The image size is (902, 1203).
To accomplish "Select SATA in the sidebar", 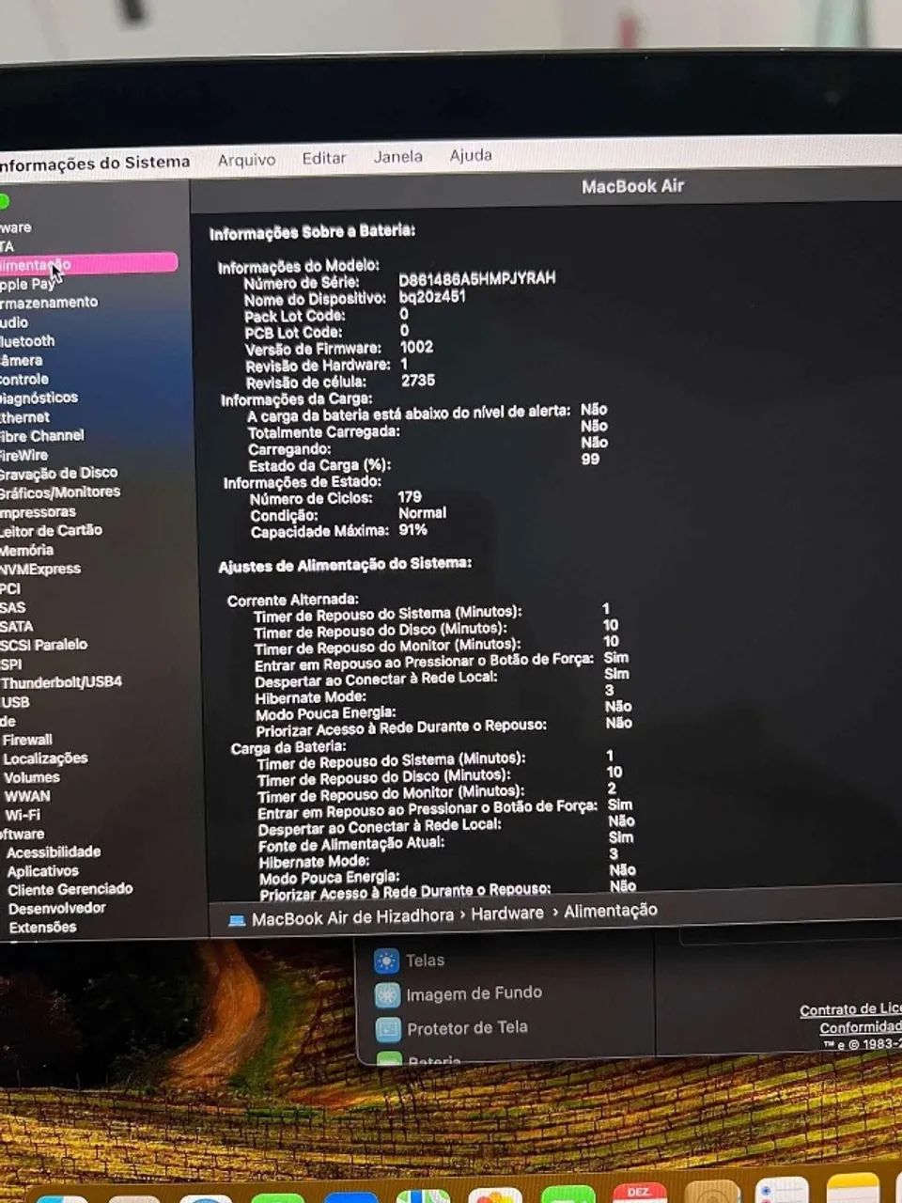I will [x=17, y=626].
